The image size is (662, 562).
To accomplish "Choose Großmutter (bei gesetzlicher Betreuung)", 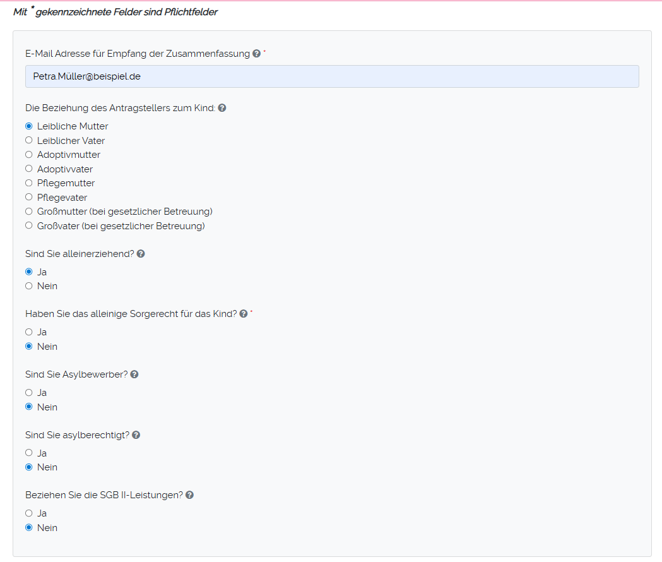I will [28, 212].
